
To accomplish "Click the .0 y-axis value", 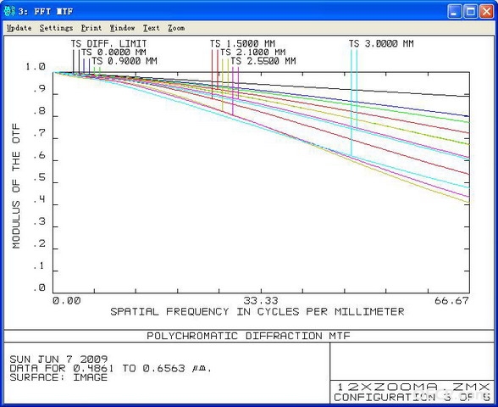I will pos(39,287).
